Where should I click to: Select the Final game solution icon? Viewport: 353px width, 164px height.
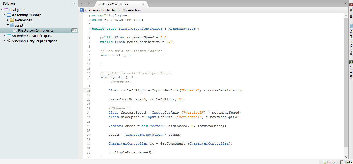click(x=6, y=10)
